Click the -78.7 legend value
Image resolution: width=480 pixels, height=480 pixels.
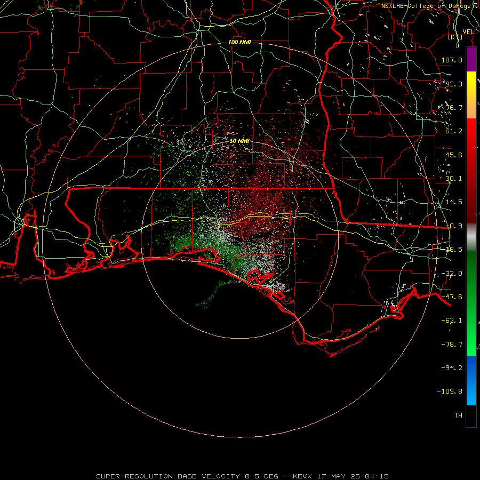click(452, 345)
